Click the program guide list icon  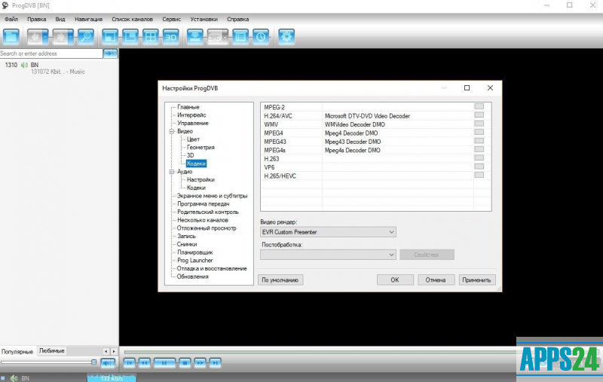(x=240, y=36)
